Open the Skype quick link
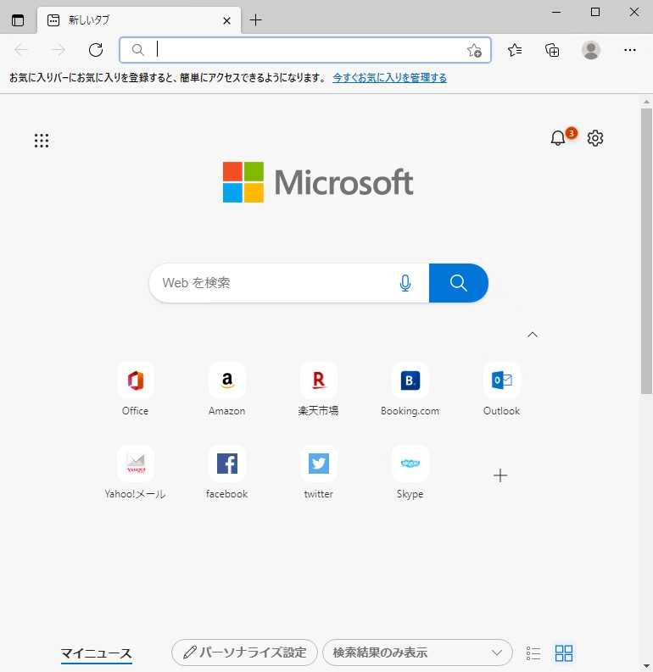Viewport: 653px width, 672px height. (410, 472)
